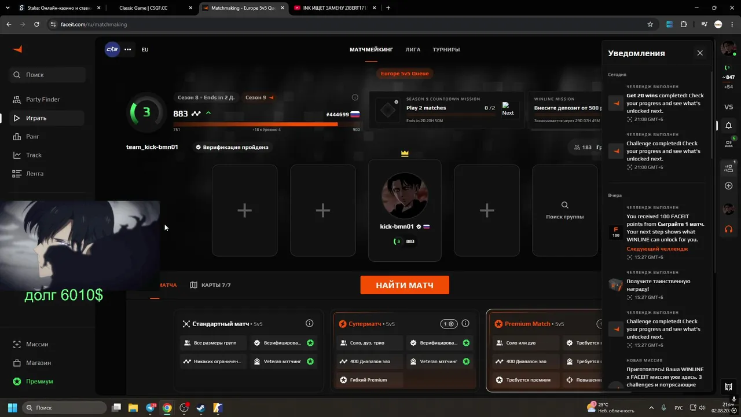
Task: Click the first empty party slot
Action: [x=244, y=210]
